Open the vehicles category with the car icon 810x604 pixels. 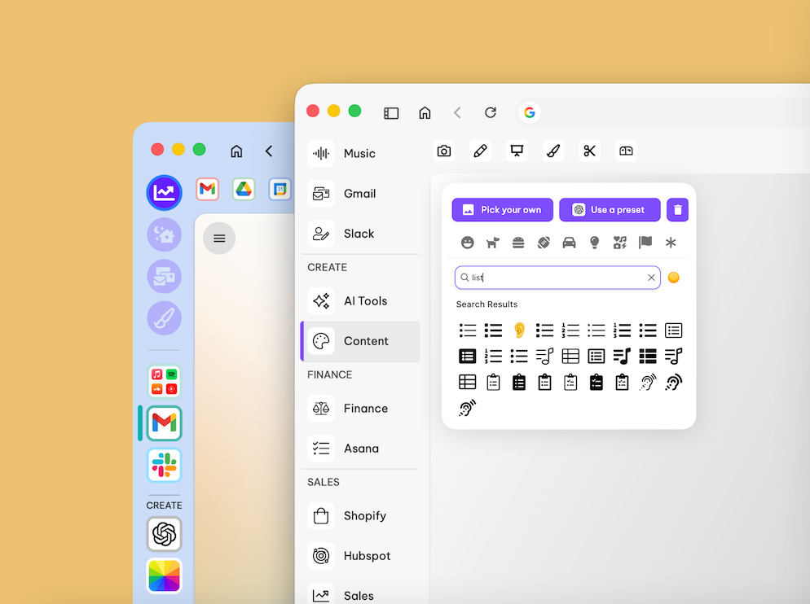[568, 242]
